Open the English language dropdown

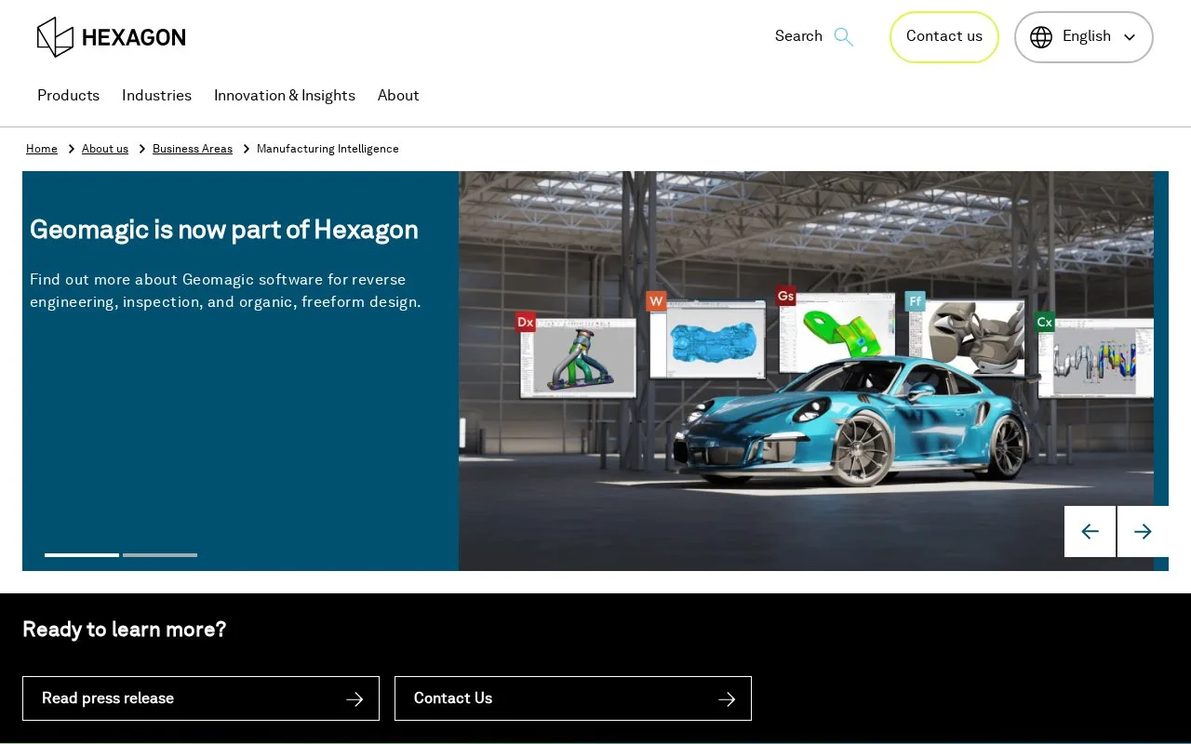pos(1083,37)
